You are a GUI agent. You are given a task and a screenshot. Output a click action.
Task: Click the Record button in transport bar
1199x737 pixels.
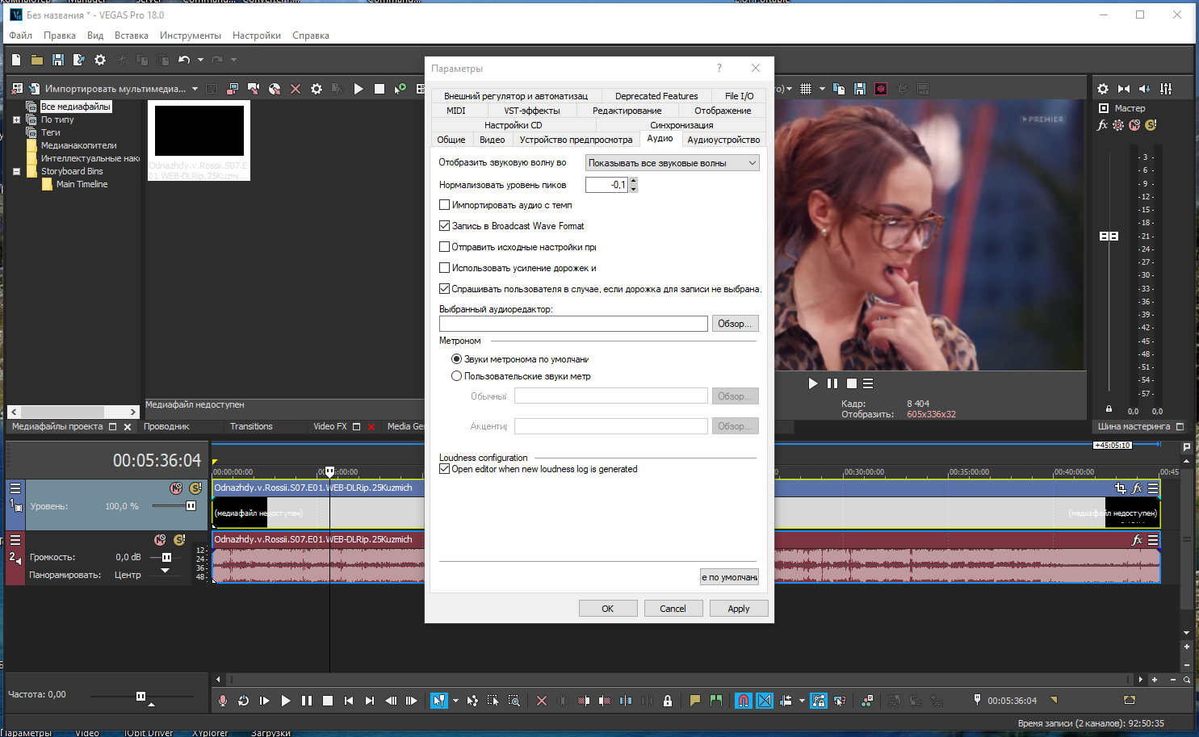tap(223, 701)
